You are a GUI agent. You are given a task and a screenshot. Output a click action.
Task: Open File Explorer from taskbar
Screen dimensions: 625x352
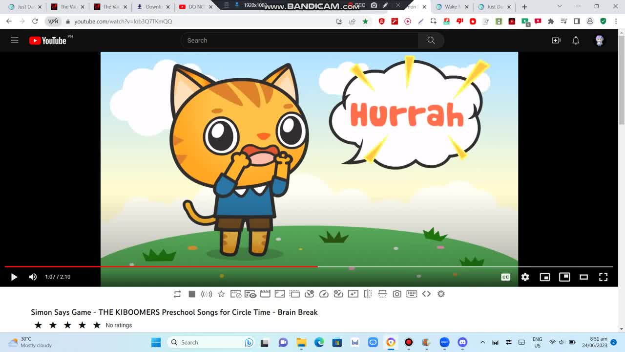(x=301, y=342)
